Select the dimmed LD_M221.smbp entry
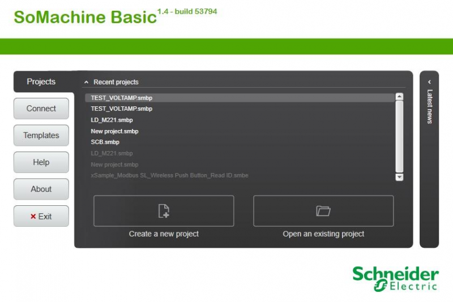This screenshot has height=302, width=453. point(112,153)
